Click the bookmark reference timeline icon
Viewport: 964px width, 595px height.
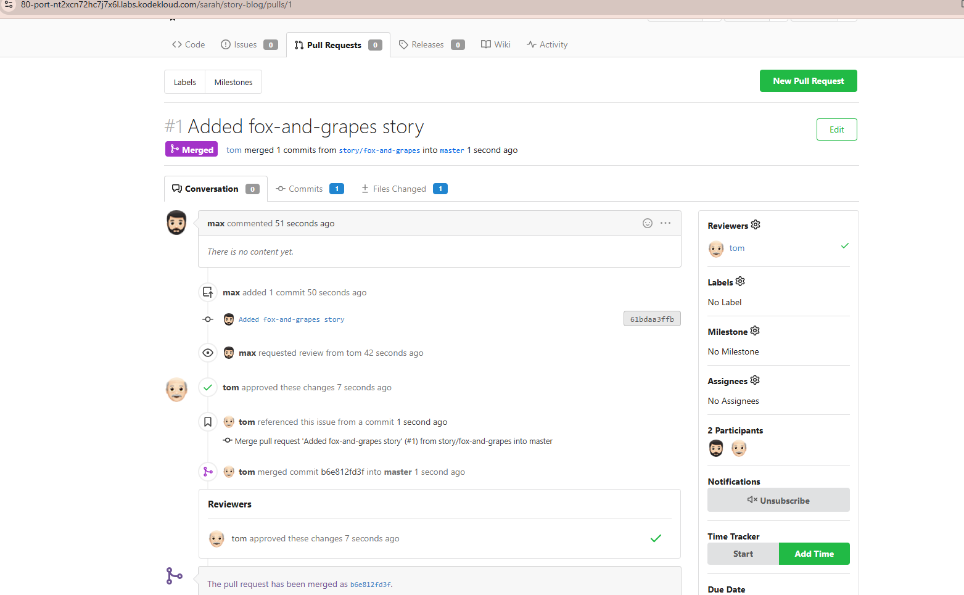208,422
